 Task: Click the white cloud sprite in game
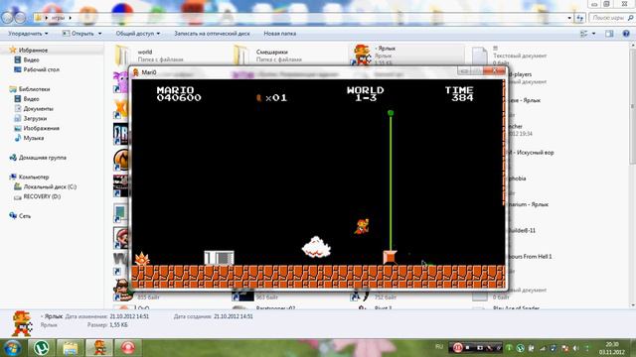coord(316,247)
